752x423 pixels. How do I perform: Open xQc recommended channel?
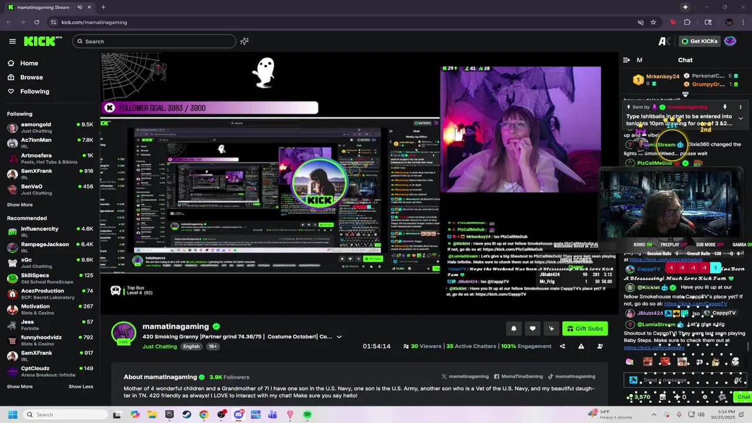(x=50, y=263)
